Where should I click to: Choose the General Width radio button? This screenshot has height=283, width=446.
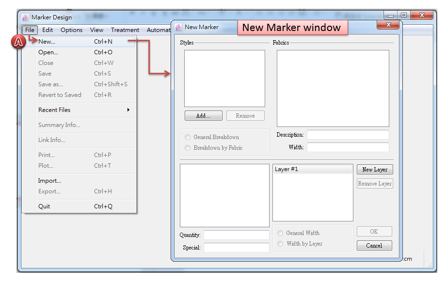[280, 233]
